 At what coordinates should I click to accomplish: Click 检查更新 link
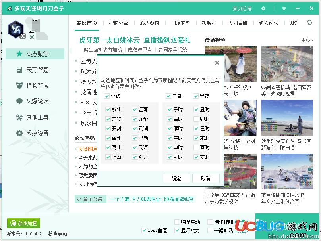pyautogui.click(x=58, y=234)
